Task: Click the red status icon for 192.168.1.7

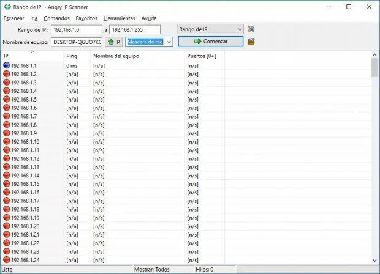Action: [7, 116]
